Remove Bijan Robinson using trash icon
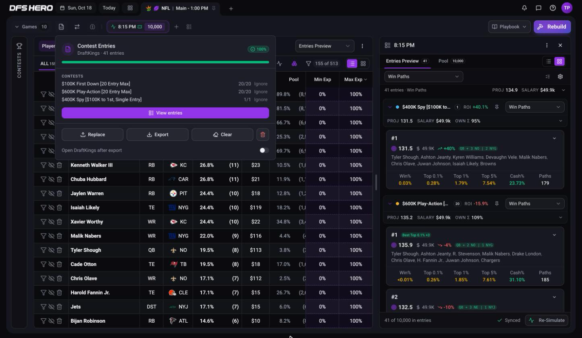The width and height of the screenshot is (582, 338). coord(59,321)
